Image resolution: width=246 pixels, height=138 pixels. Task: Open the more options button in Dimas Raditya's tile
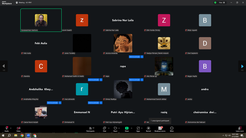click(x=142, y=80)
